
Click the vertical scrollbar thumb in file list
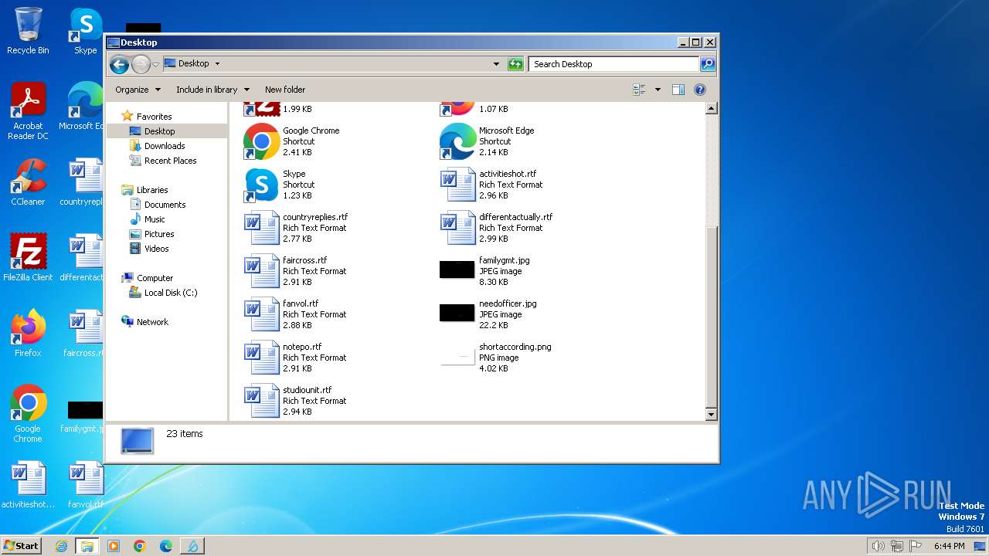(x=712, y=317)
